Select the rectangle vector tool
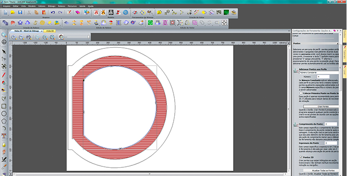347x176 pixels. click(4, 106)
